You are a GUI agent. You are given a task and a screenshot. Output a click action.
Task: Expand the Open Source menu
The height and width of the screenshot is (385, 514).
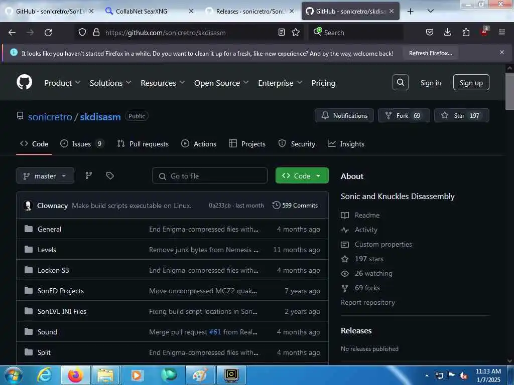[x=221, y=83]
